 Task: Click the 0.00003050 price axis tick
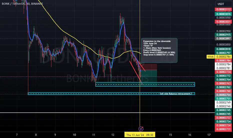(223, 18)
